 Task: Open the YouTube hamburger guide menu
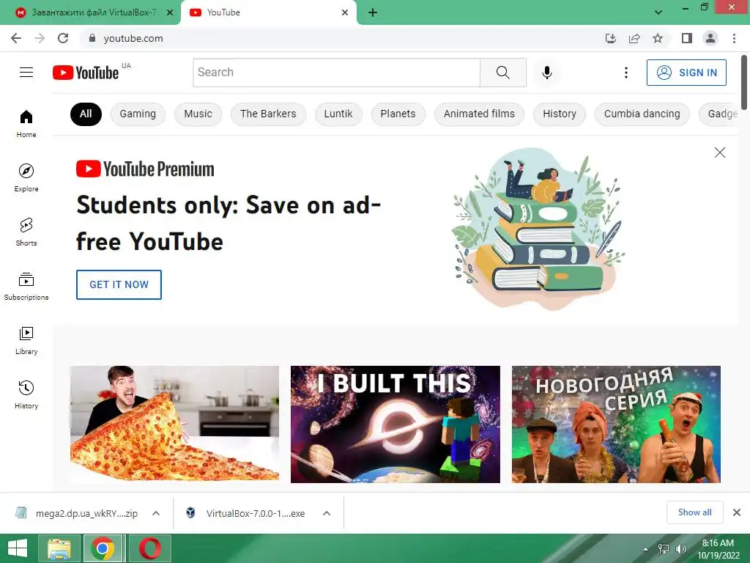(26, 73)
